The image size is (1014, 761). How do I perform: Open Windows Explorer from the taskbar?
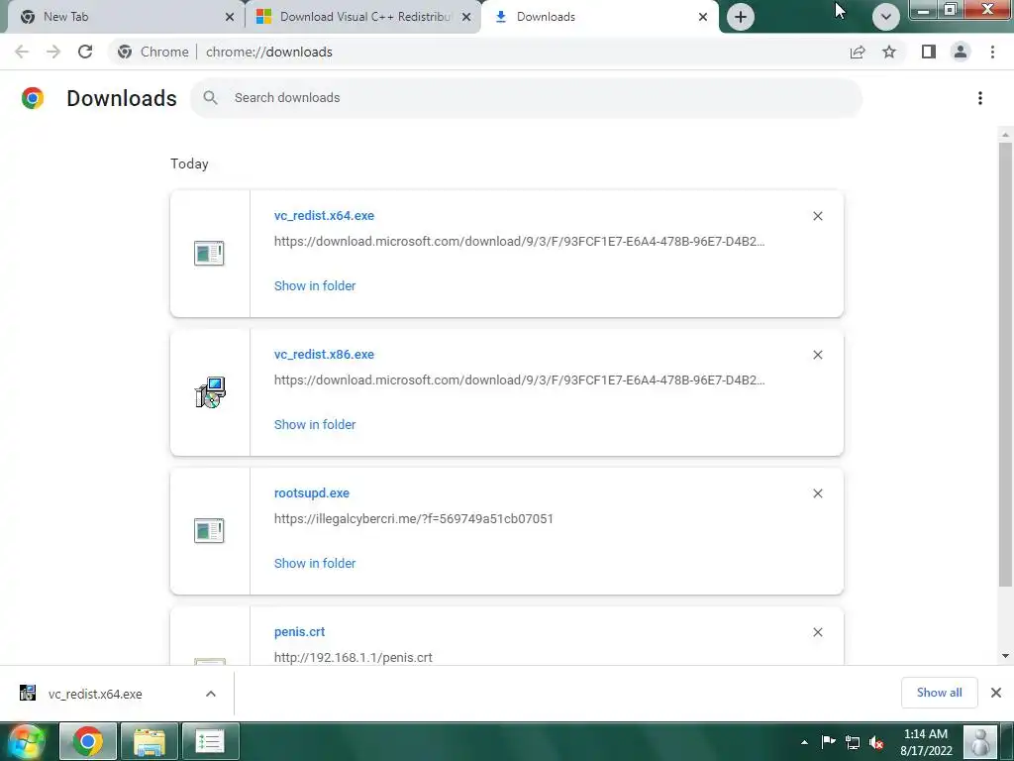(150, 741)
